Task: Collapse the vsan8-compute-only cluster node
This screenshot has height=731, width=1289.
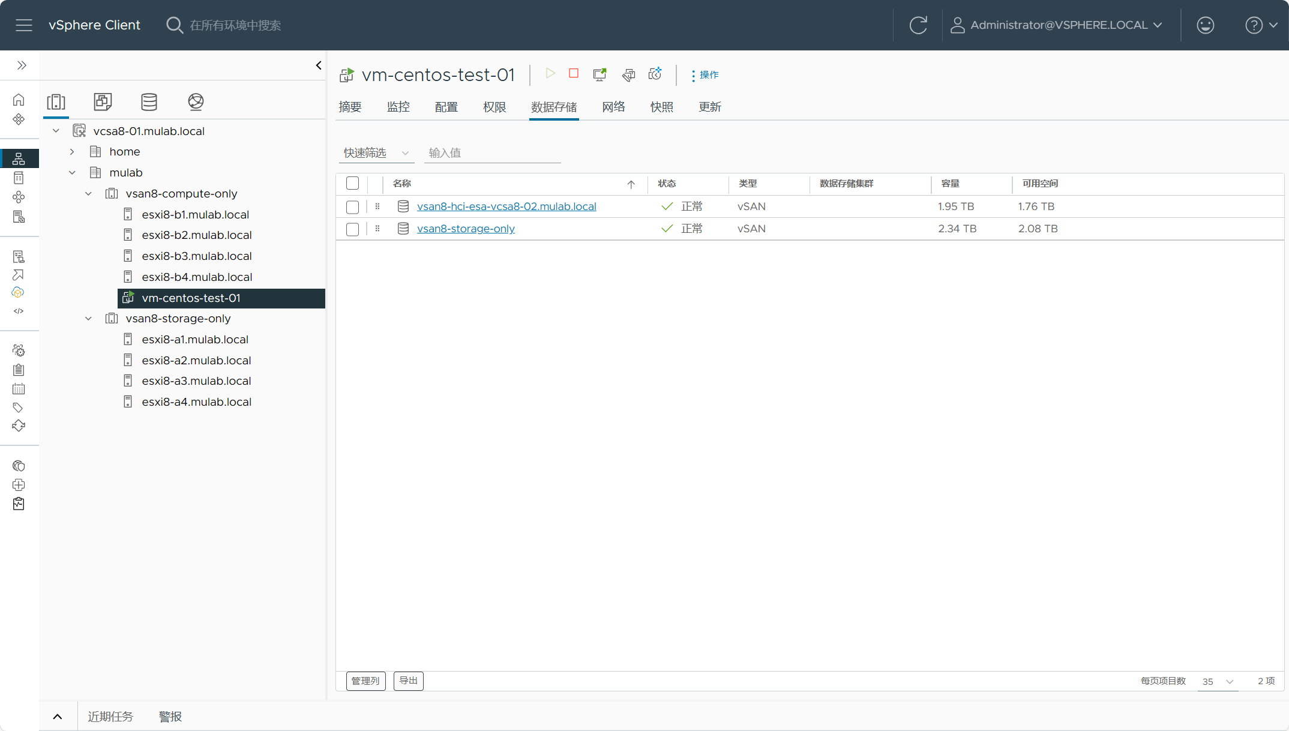Action: point(88,194)
